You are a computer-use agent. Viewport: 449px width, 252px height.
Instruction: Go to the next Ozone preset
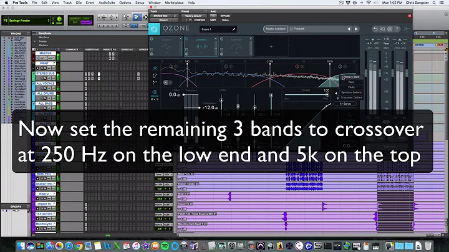(x=356, y=29)
